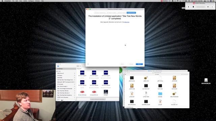Select _SYS1.CAB archive in Finder
This screenshot has width=216, height=121.
coord(174,79)
